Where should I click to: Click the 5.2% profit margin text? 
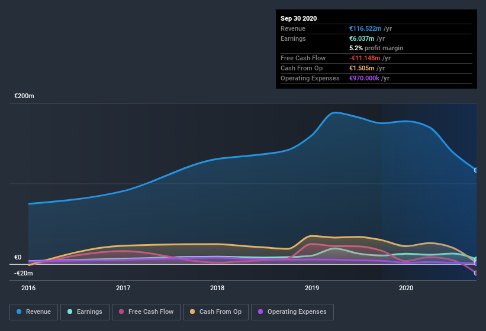coord(376,48)
